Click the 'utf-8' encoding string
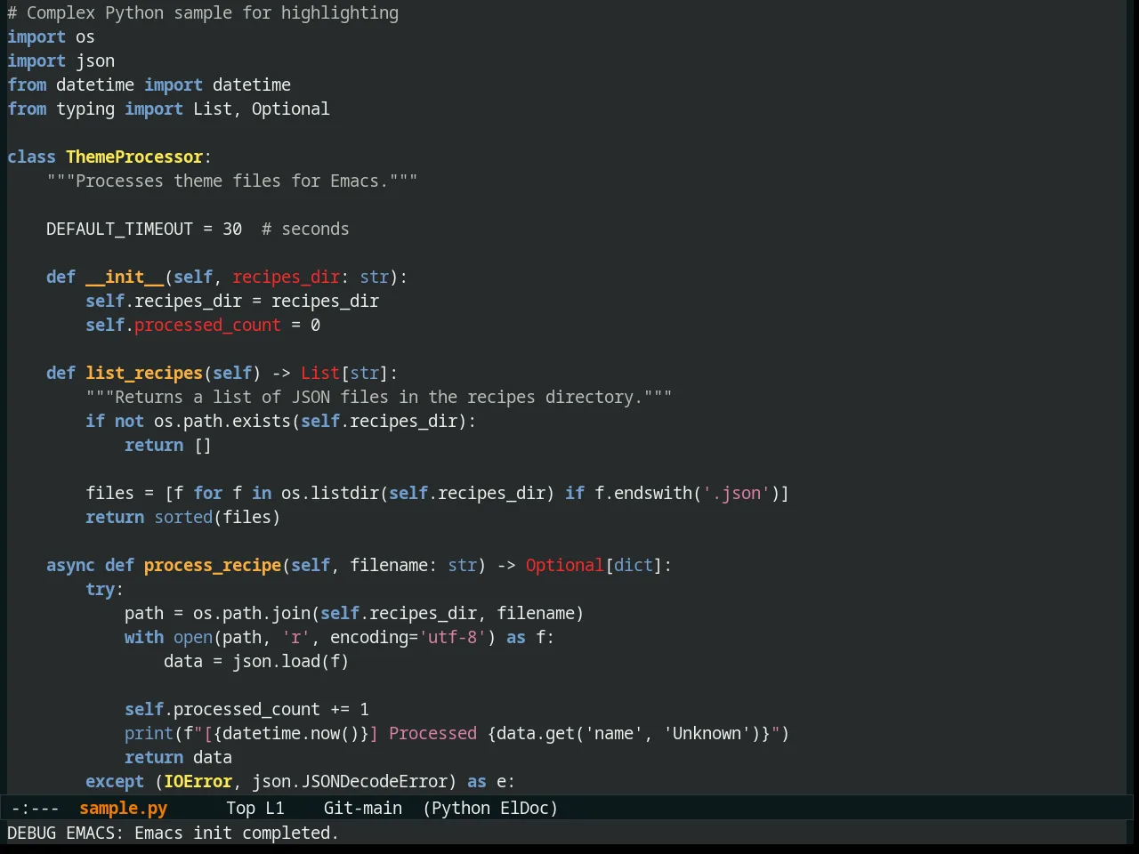The width and height of the screenshot is (1139, 854). (x=452, y=637)
